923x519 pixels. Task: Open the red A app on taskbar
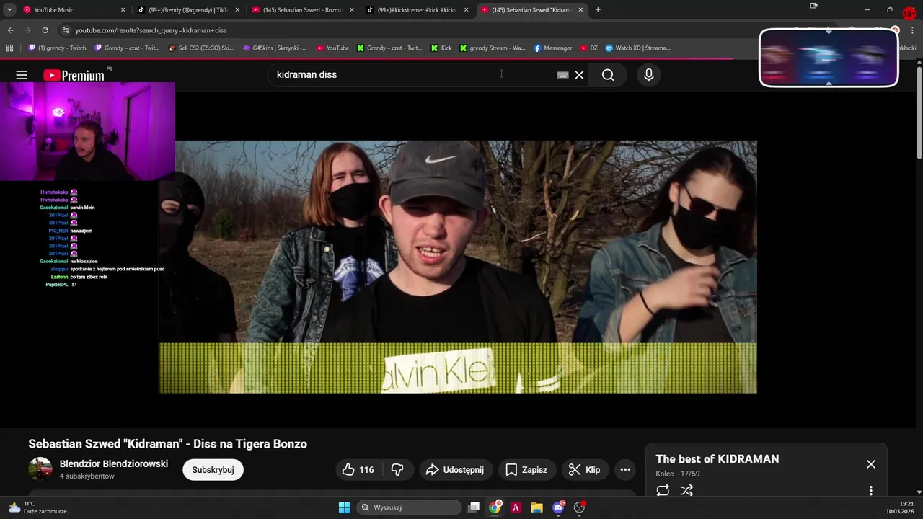[x=516, y=507]
